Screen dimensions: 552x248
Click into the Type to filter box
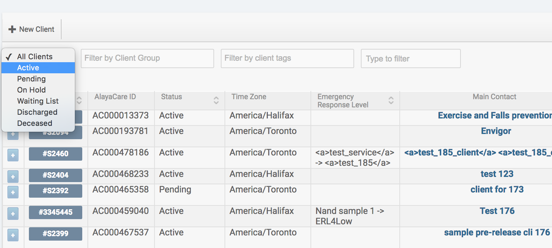click(x=410, y=59)
